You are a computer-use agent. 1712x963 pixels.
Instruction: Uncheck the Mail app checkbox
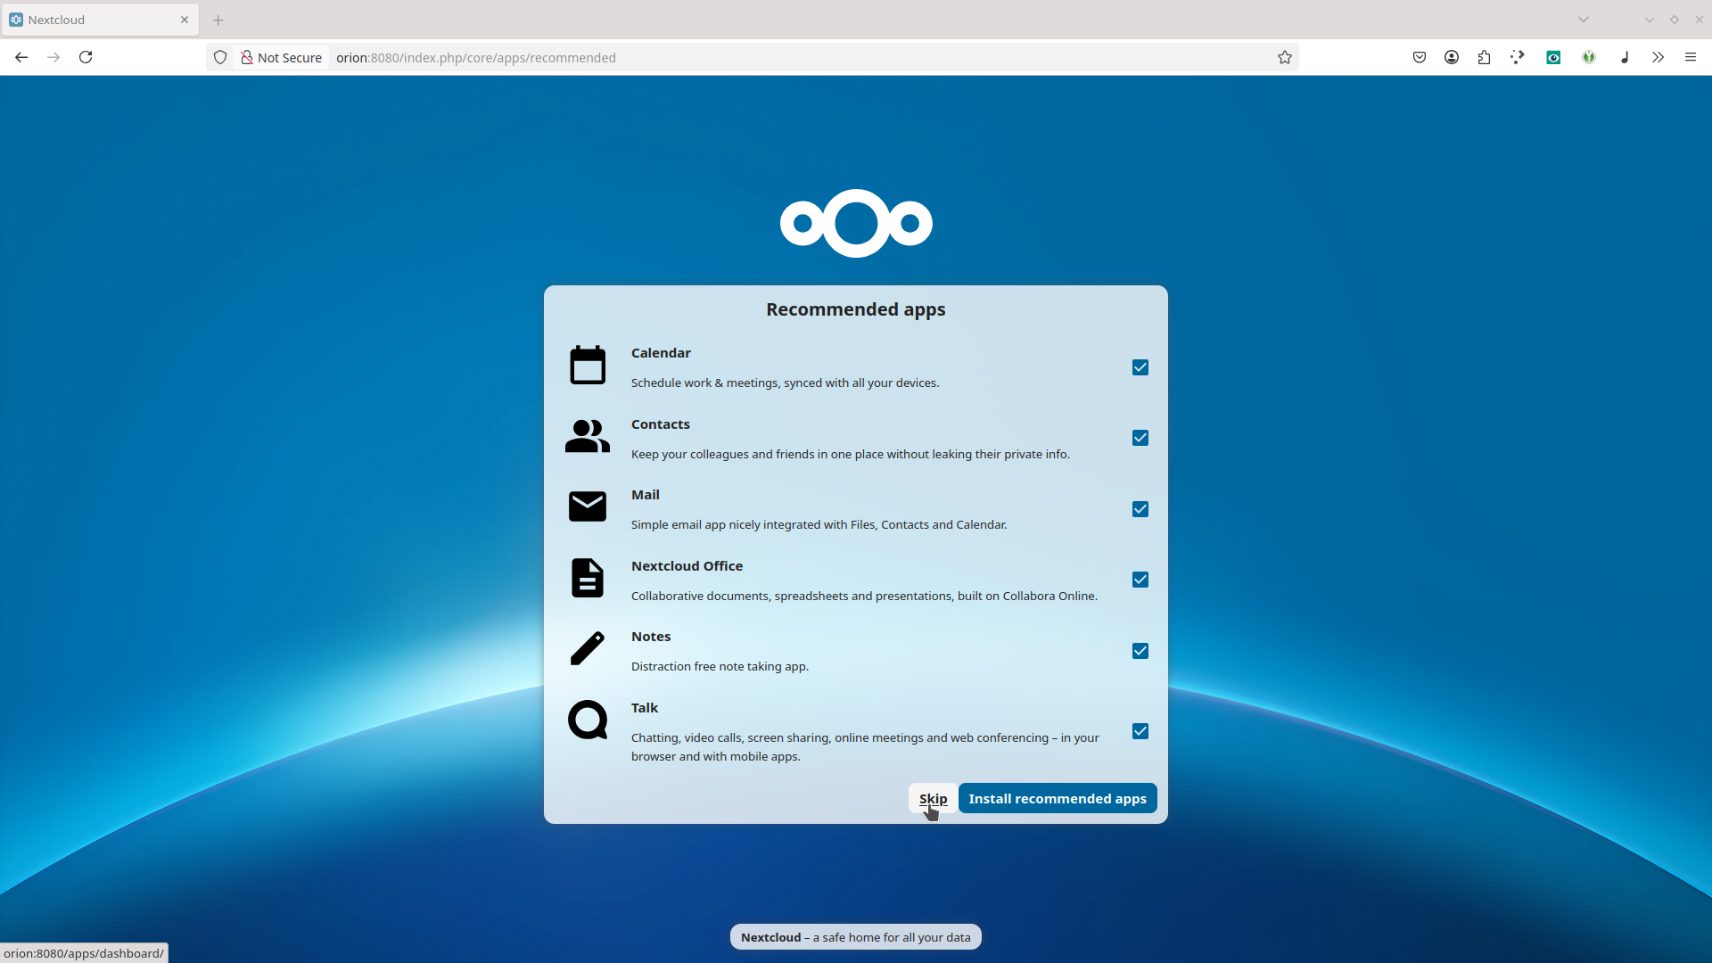point(1140,509)
